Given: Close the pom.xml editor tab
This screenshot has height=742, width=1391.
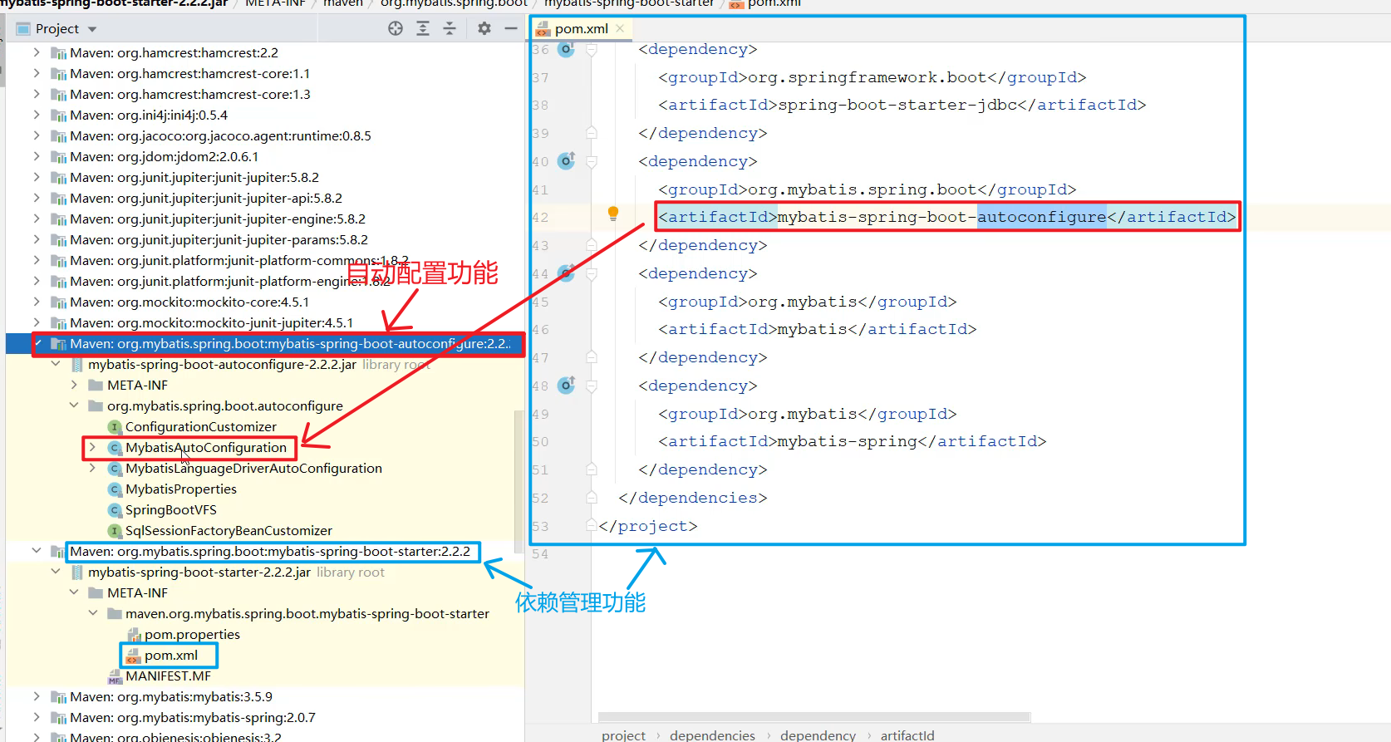Looking at the screenshot, I should 620,29.
